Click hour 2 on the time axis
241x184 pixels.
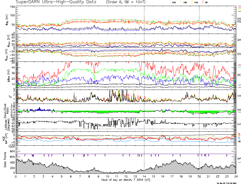pos(34,176)
